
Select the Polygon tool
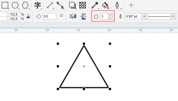click(x=25, y=5)
